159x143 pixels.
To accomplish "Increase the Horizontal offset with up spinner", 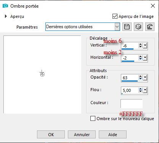I will tap(140, 56).
